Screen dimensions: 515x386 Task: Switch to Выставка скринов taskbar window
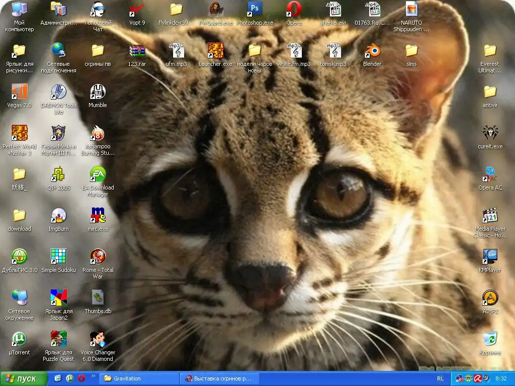pos(219,378)
